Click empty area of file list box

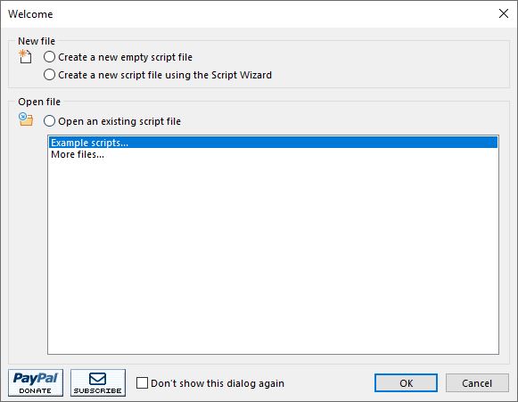point(273,258)
